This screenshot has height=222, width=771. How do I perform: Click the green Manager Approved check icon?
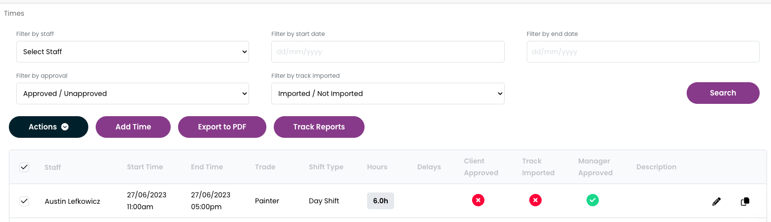[x=592, y=200]
